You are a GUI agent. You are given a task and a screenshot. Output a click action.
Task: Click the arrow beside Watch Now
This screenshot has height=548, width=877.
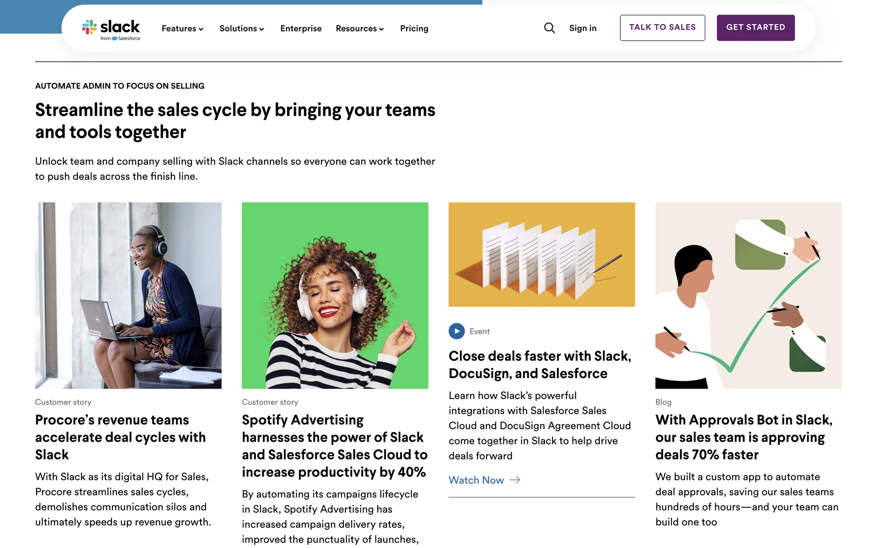click(x=515, y=480)
